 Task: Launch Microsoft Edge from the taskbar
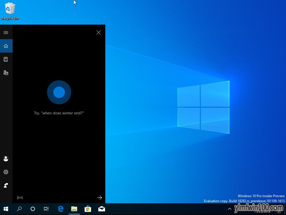[x=61, y=209]
